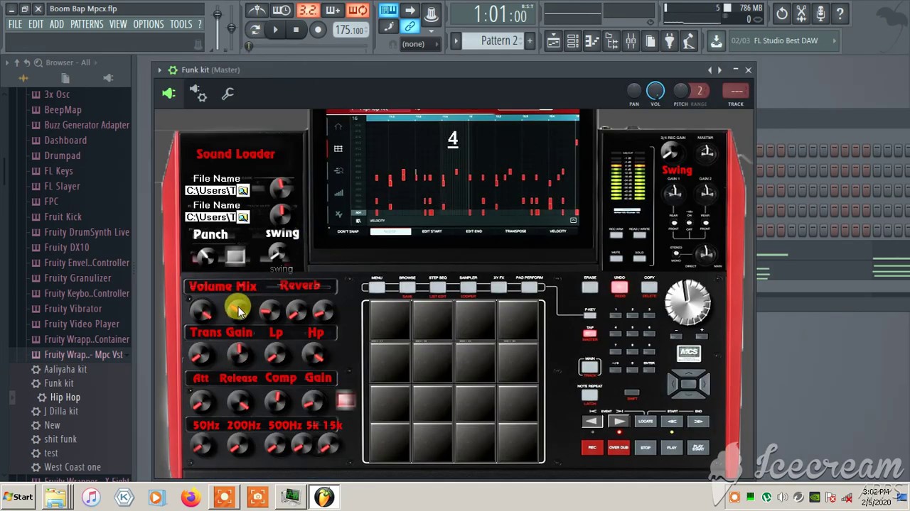Viewport: 910px width, 511px height.
Task: Open the Pattern 2 selector
Action: [493, 41]
